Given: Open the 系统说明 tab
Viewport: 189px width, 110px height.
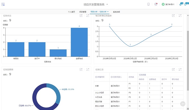Looking at the screenshot, I should coord(116,12).
